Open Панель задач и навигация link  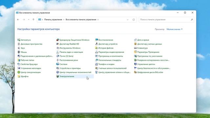71,52
